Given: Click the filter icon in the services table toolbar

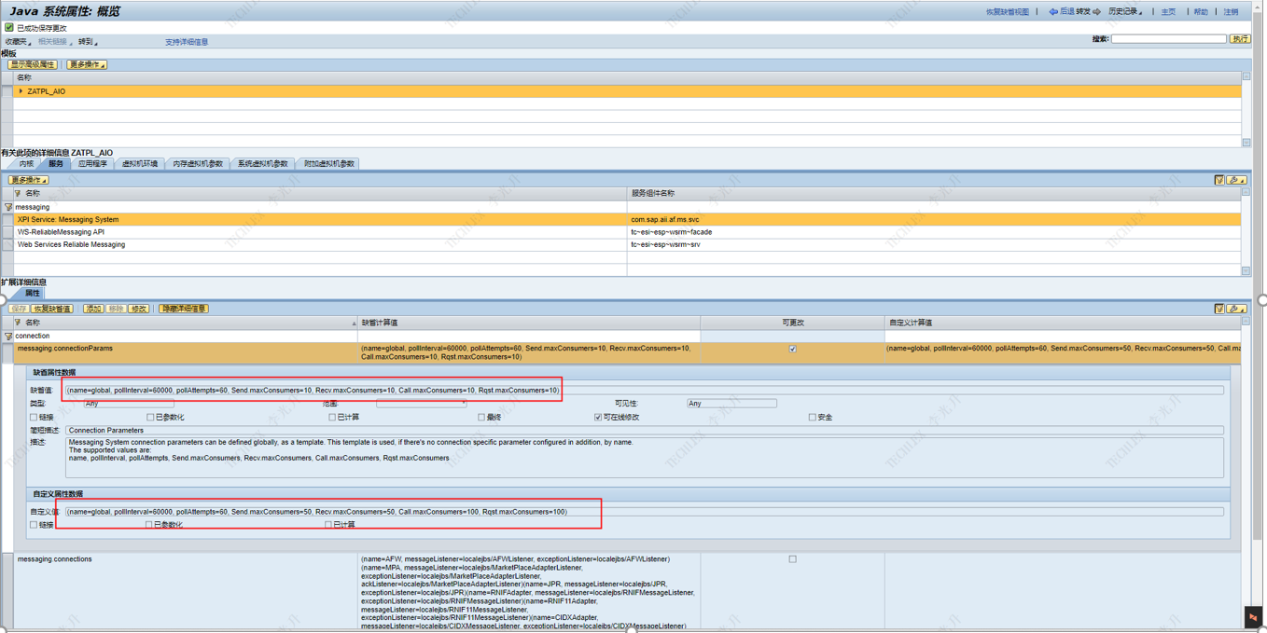Looking at the screenshot, I should click(x=1219, y=180).
